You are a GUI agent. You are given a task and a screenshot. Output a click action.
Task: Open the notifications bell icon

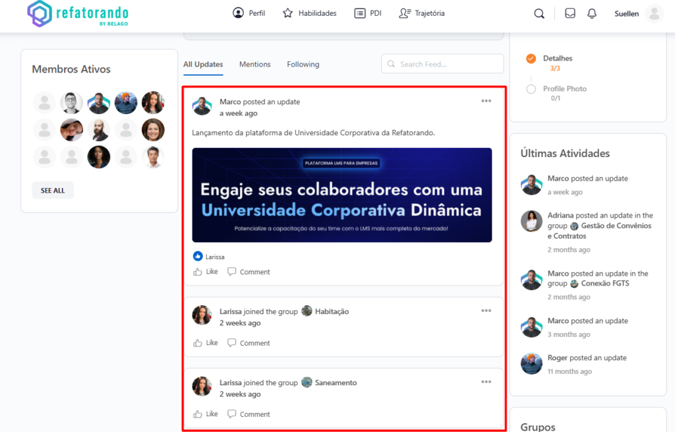tap(592, 14)
